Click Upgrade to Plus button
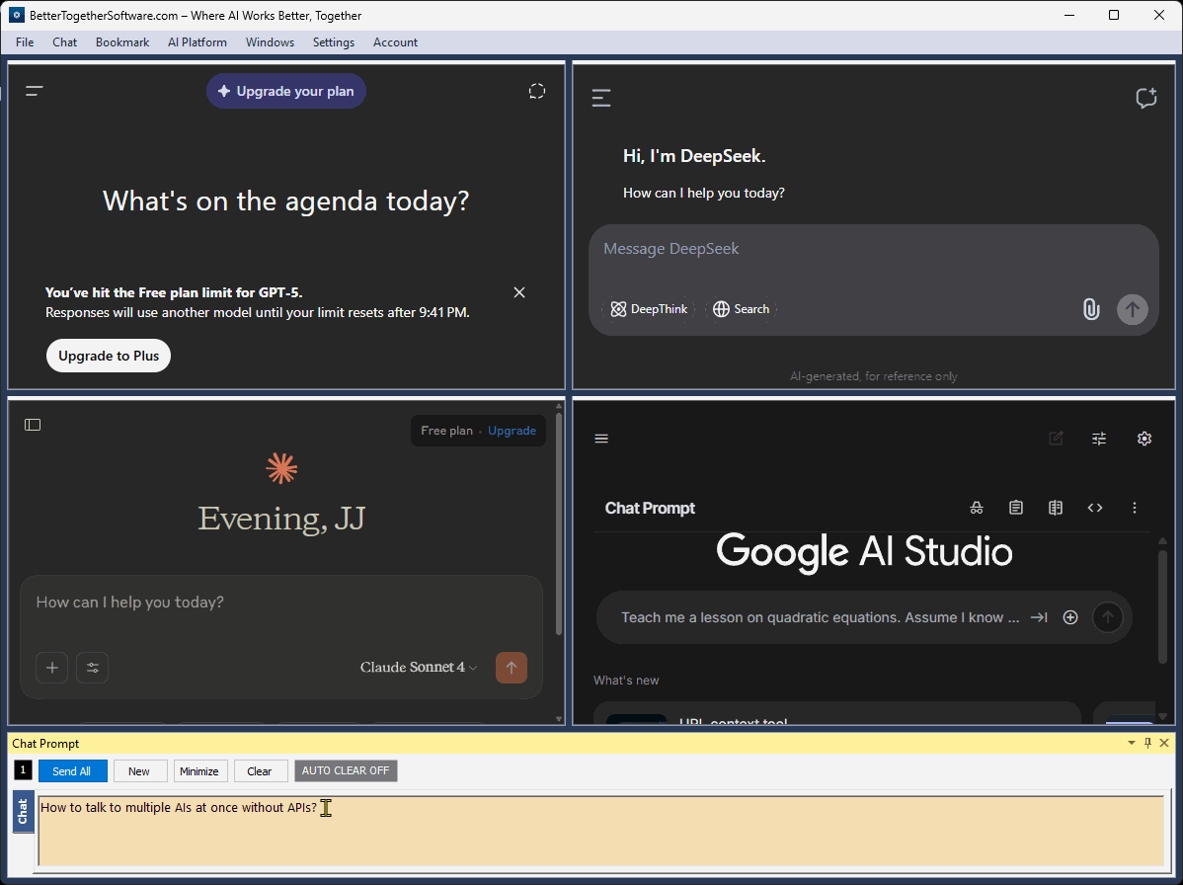1183x885 pixels. (109, 357)
